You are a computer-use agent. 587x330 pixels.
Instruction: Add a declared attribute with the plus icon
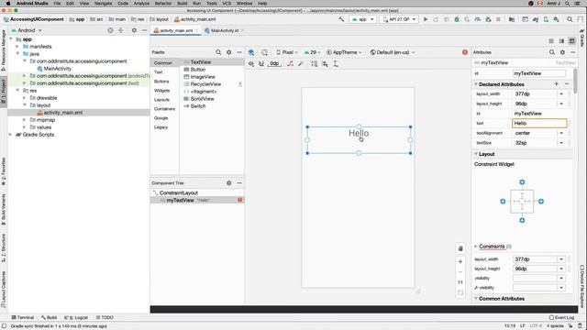coord(557,84)
